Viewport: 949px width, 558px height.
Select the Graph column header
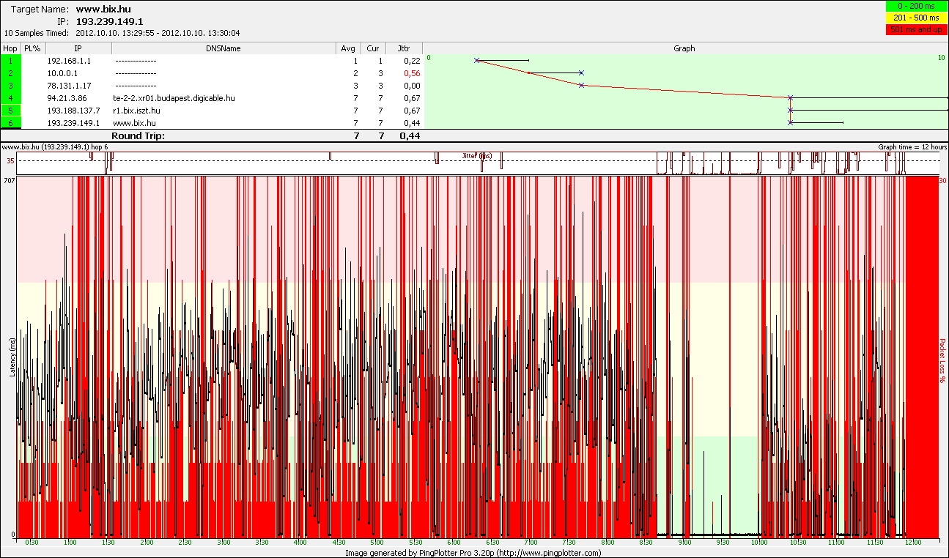click(684, 48)
